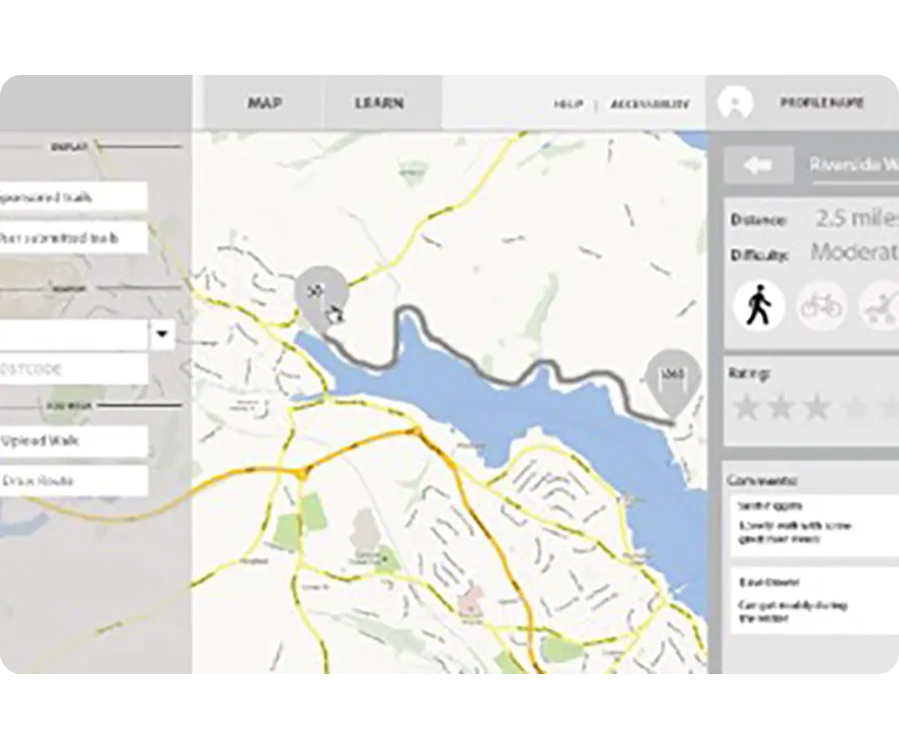Toggle the User submitted trails option
Screen dimensions: 899x749
(72, 238)
